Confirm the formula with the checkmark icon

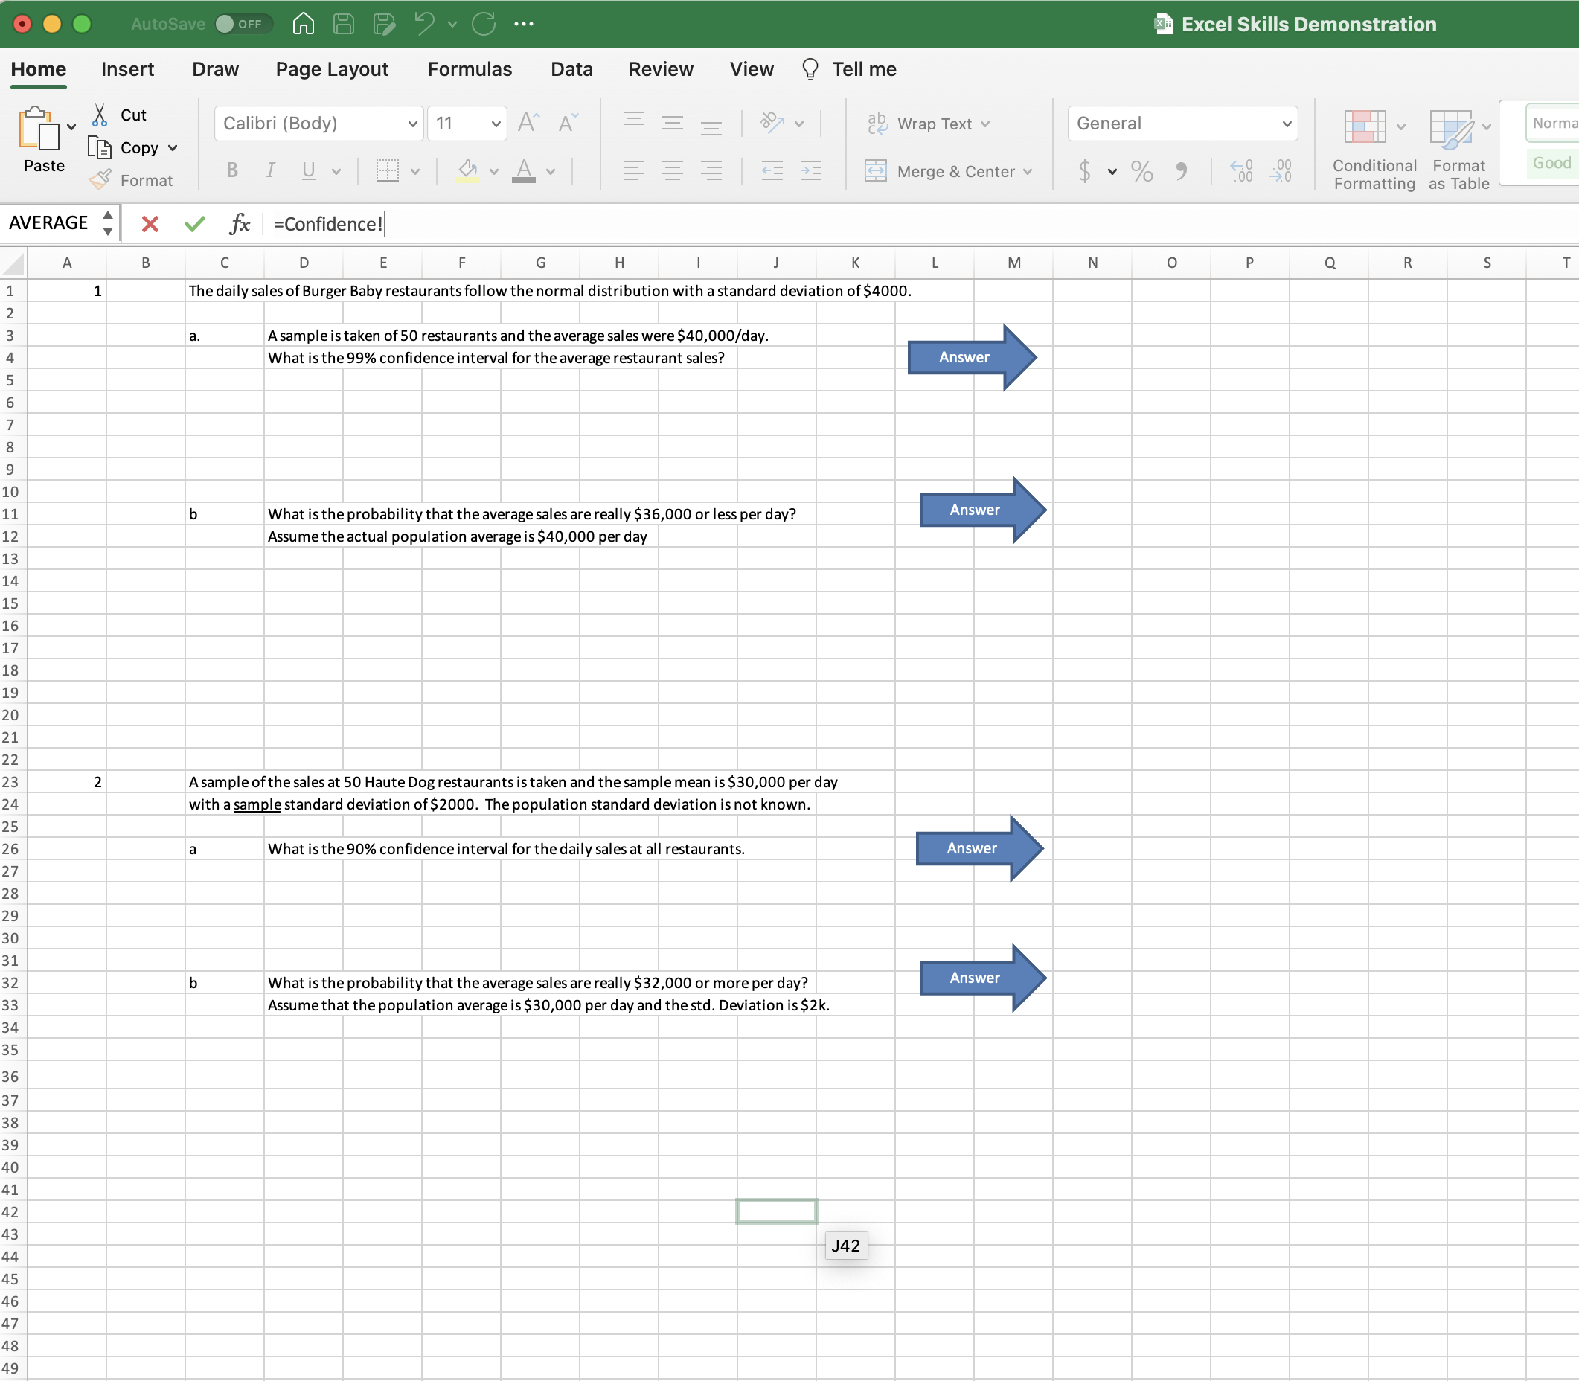194,223
